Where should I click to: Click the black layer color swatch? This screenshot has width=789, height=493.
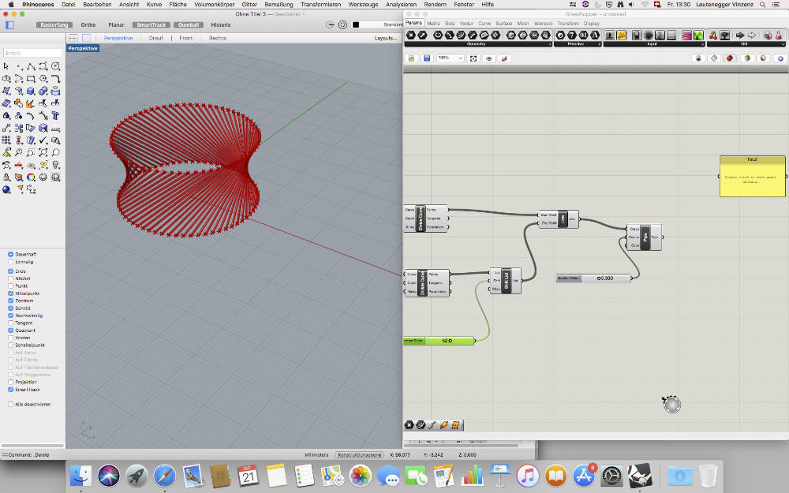pos(356,24)
